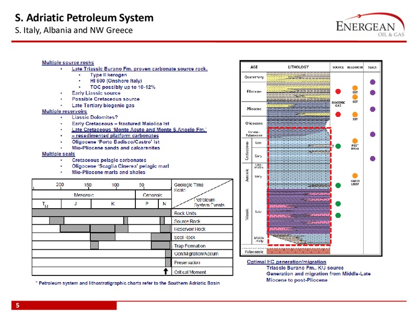Click 'Mio-Pliocene marls and shales' bullet
418x313 pixels.
click(109, 172)
